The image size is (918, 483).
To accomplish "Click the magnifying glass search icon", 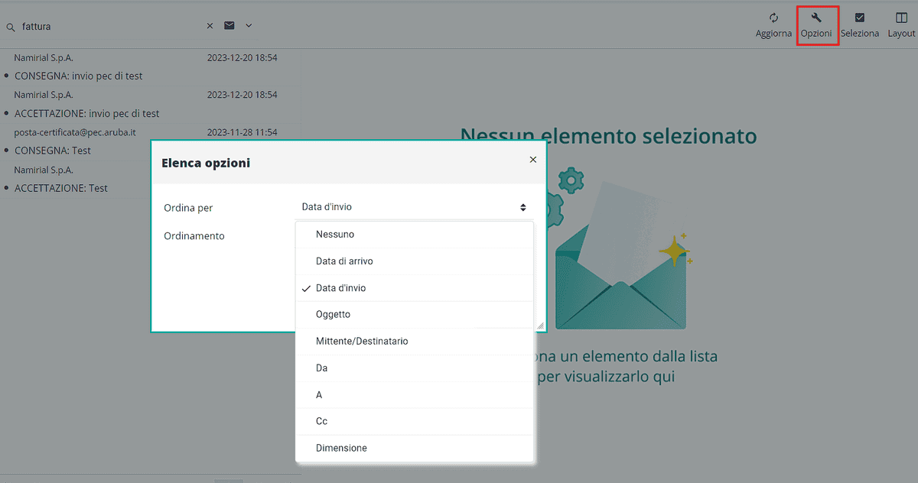I will tap(10, 26).
